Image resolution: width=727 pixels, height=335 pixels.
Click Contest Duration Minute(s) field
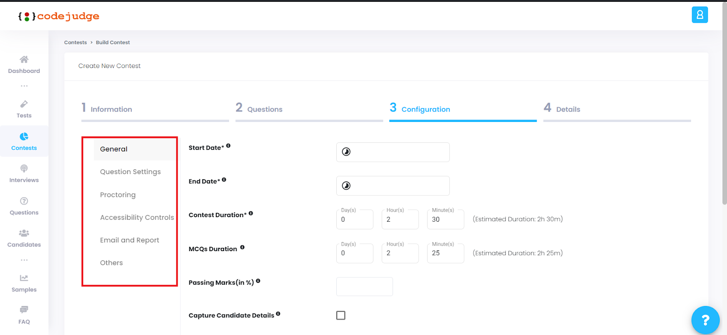[446, 219]
